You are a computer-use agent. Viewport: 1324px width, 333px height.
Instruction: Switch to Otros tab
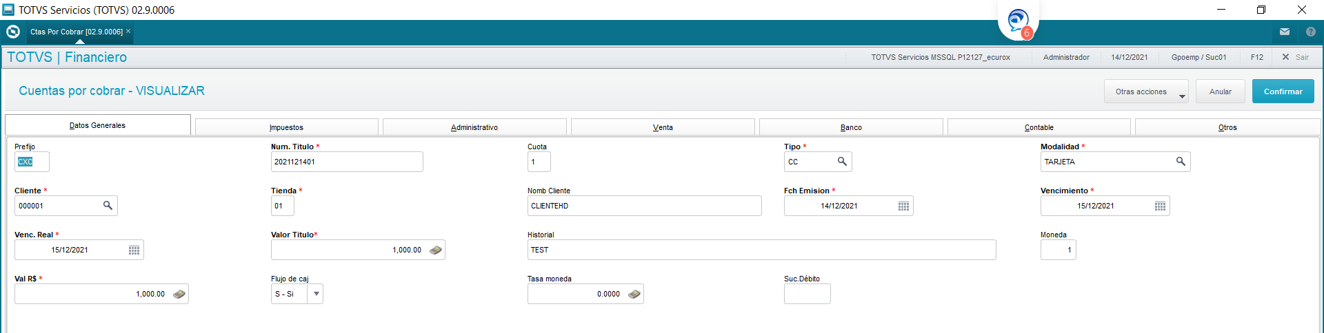pos(1227,127)
